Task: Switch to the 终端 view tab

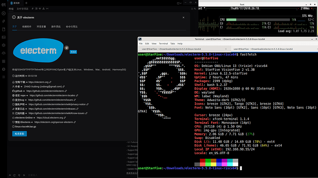Action: pos(11,9)
